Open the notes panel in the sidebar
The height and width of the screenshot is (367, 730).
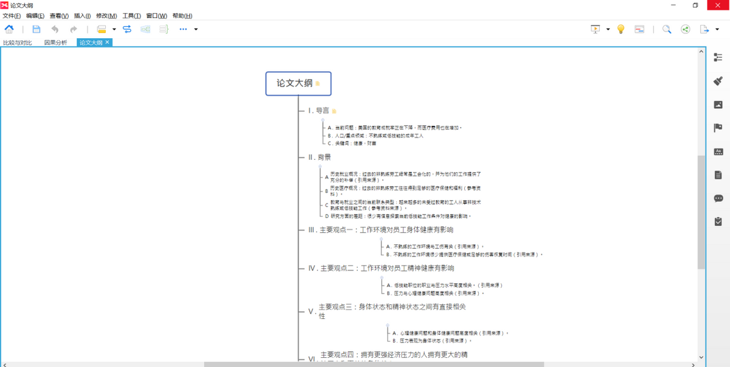pos(718,174)
